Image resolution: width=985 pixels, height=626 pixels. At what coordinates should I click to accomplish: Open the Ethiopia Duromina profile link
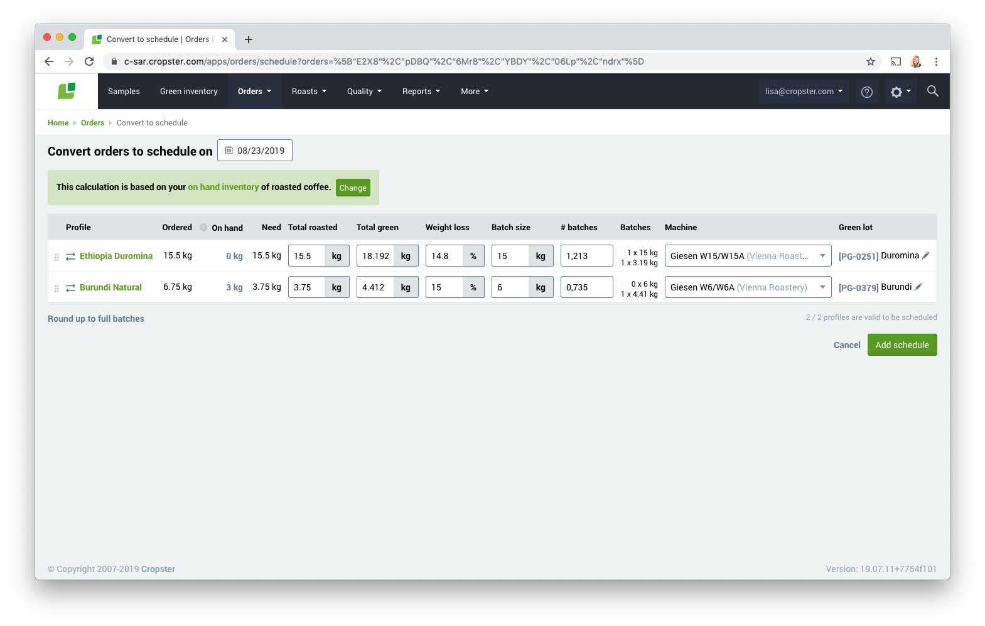coord(116,256)
